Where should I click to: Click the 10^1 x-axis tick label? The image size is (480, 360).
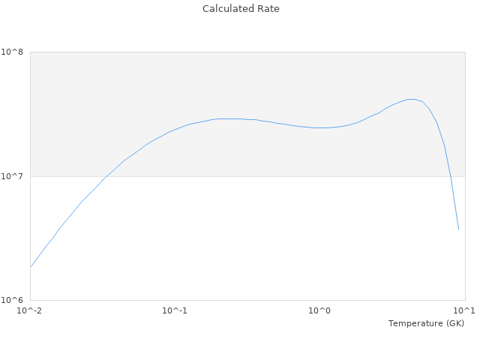[x=464, y=310]
